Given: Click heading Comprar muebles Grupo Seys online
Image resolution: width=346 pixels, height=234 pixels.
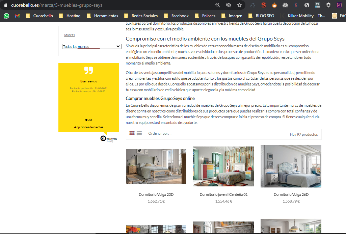Looking at the screenshot, I should [160, 98].
